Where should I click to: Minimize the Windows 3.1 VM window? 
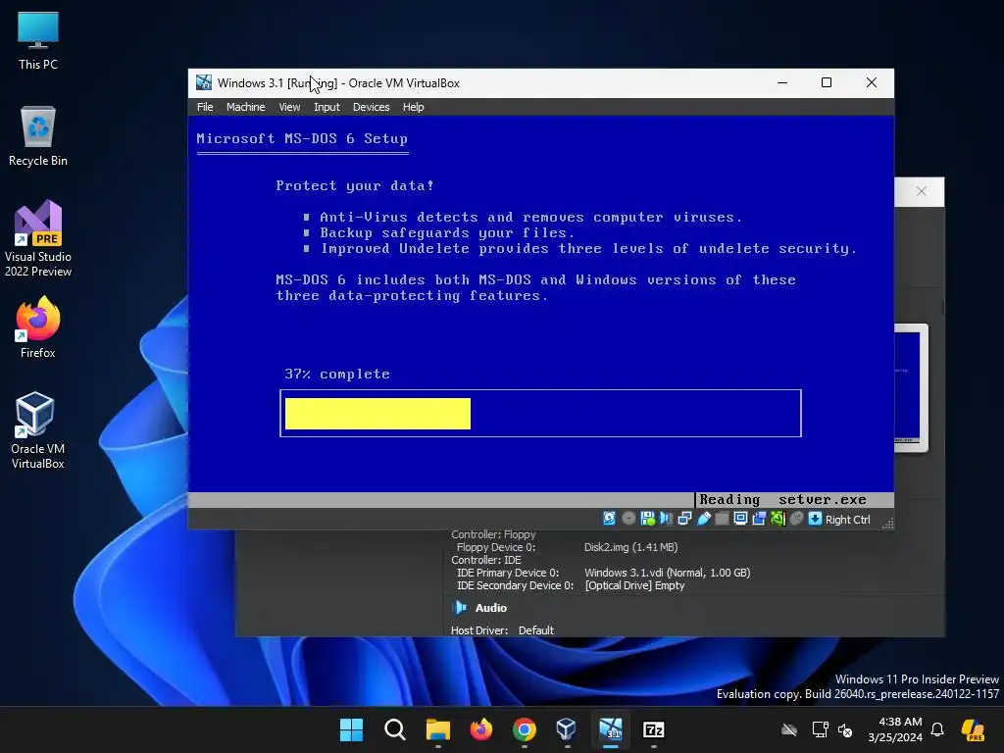tap(782, 82)
